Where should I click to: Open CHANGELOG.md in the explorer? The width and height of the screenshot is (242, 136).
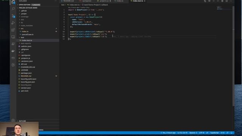coord(28,67)
